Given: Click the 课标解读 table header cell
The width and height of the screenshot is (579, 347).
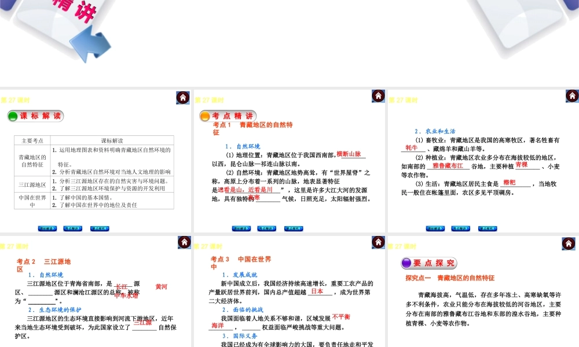Looking at the screenshot, I should 112,141.
